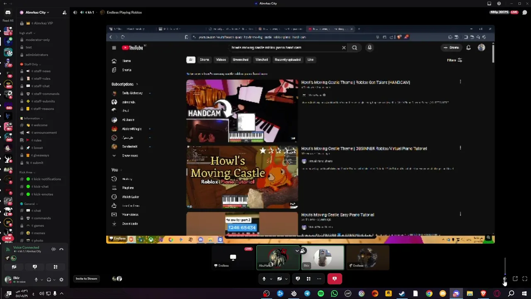Collapse the Kick Area category
This screenshot has height=299, width=531.
[x=27, y=172]
